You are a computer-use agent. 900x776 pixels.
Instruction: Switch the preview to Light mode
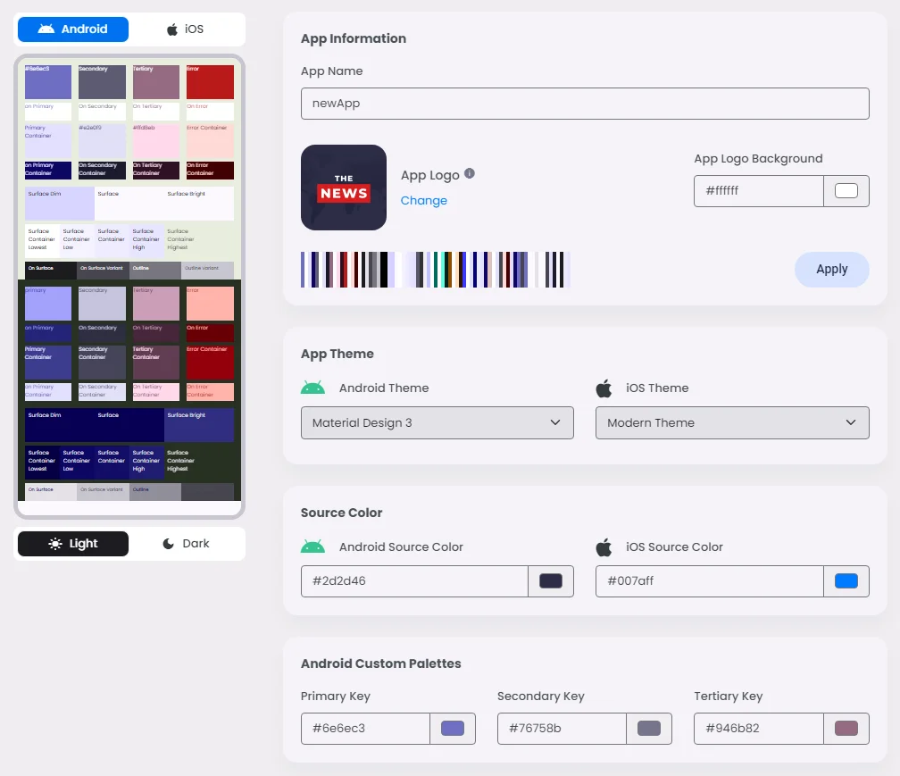pyautogui.click(x=73, y=544)
